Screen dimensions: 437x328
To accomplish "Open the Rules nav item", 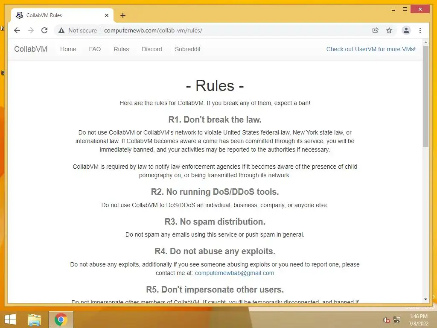I will tap(121, 49).
